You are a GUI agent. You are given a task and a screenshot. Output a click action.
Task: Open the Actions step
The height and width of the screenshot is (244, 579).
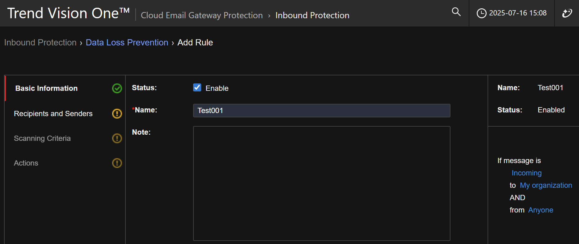click(26, 163)
